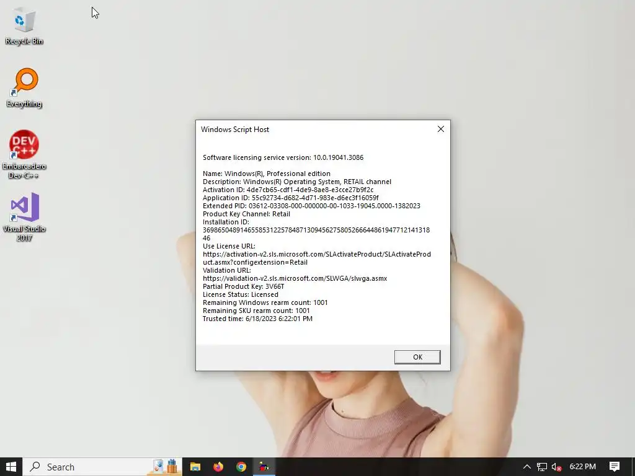Click the muted volume tray icon
Image resolution: width=635 pixels, height=476 pixels.
click(x=556, y=467)
